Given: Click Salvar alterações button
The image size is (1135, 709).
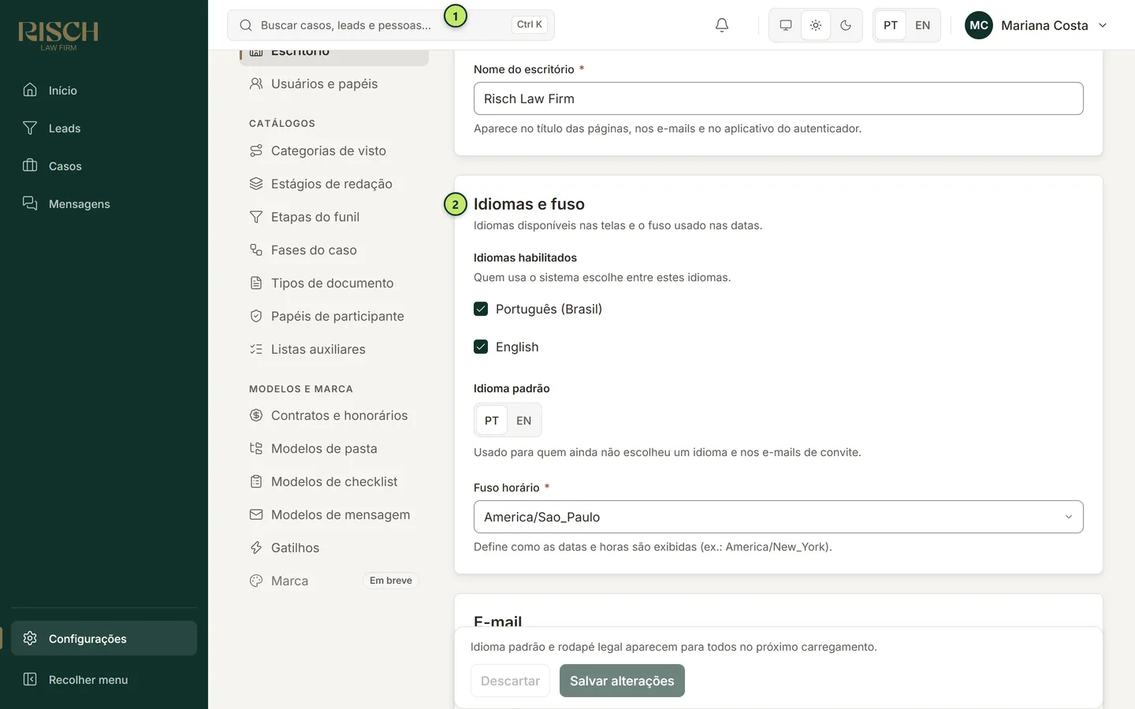Looking at the screenshot, I should click(622, 681).
